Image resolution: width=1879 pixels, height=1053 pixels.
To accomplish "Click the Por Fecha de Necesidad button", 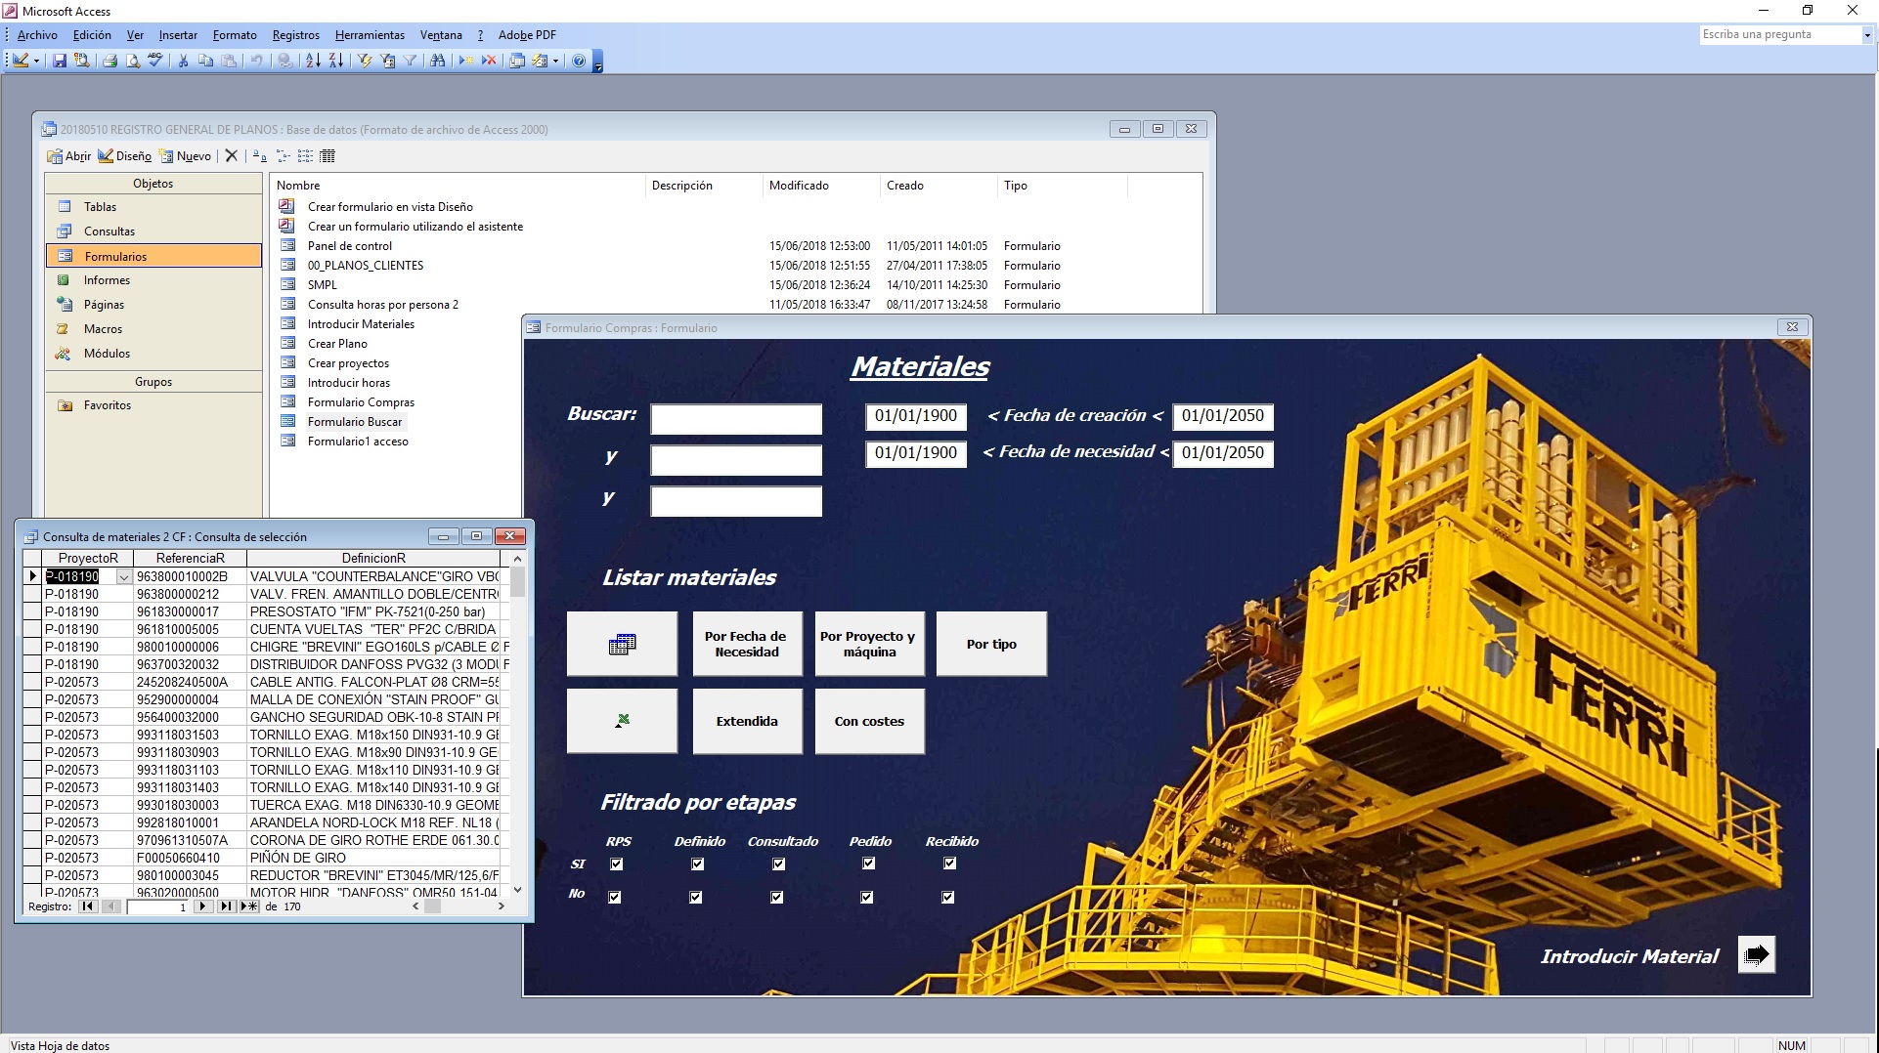I will (x=747, y=644).
